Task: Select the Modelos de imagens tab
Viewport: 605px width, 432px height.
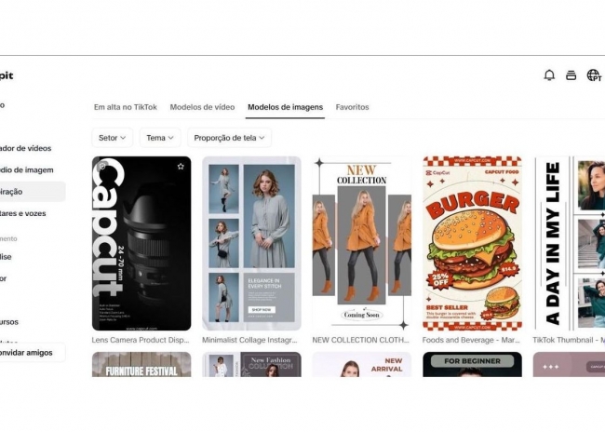Action: coord(285,107)
